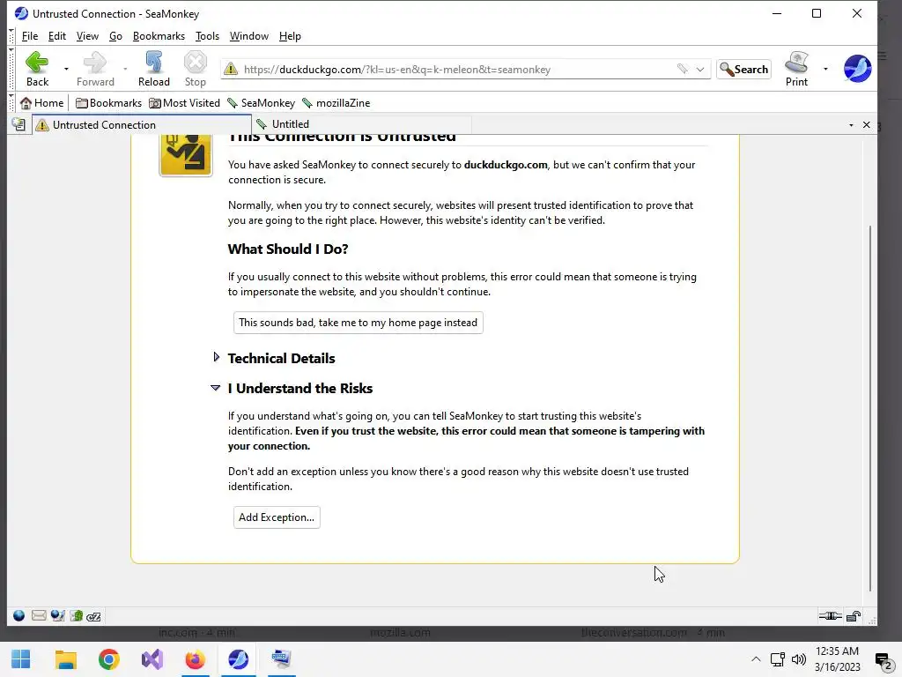Open the File menu
The width and height of the screenshot is (902, 677).
(29, 35)
